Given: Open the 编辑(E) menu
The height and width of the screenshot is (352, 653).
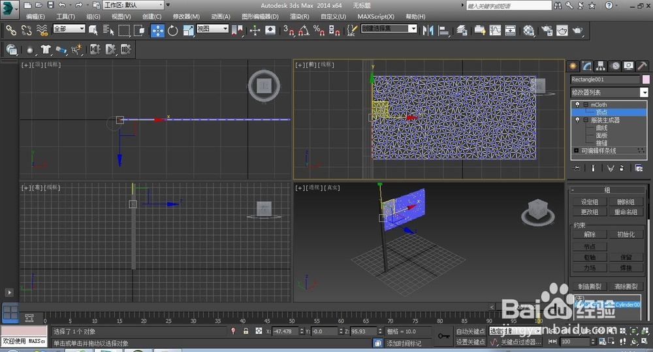Looking at the screenshot, I should pos(35,16).
